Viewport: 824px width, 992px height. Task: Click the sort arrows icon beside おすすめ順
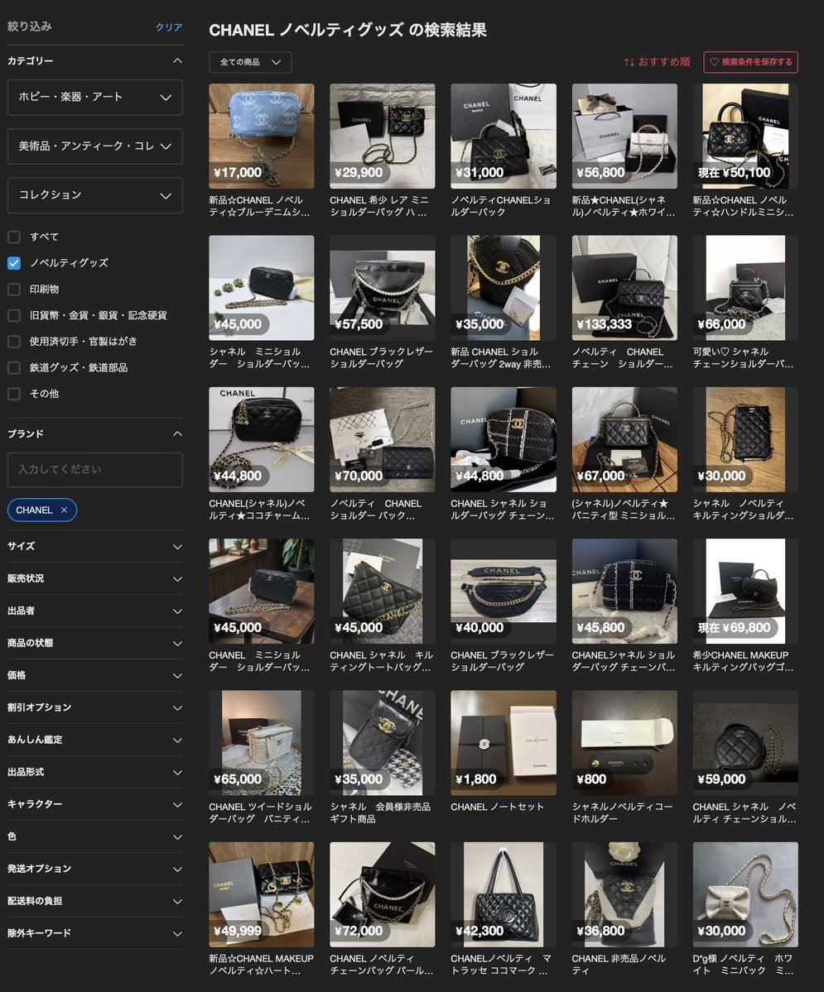(629, 62)
